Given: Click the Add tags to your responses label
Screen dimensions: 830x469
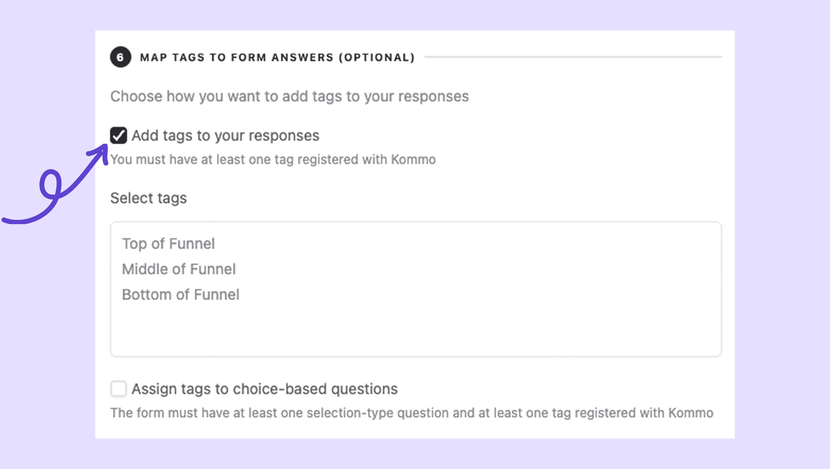Looking at the screenshot, I should 225,135.
